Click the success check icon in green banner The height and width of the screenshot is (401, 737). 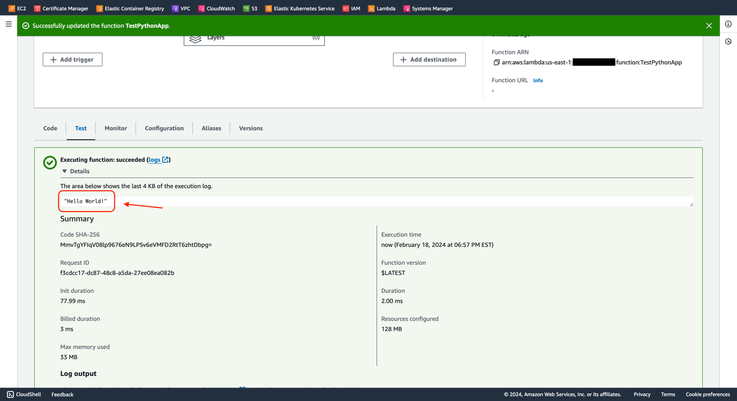pyautogui.click(x=26, y=26)
